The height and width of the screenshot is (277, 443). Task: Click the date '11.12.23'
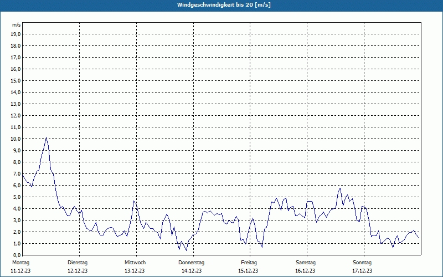point(20,271)
